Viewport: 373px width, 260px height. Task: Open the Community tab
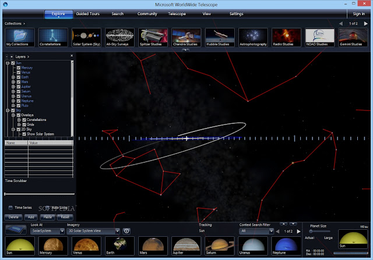coord(147,14)
